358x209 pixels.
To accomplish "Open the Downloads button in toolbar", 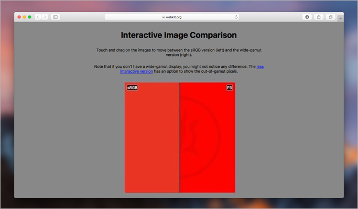I will 307,17.
